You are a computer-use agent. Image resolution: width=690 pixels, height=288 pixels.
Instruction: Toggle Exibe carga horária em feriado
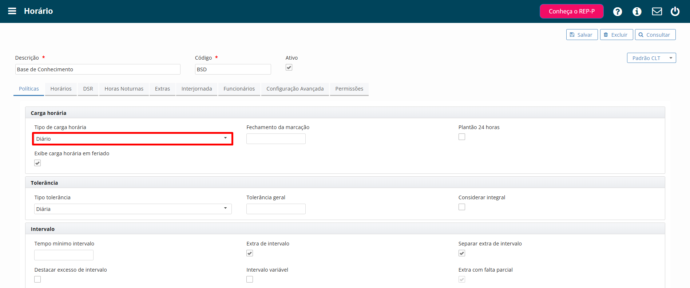37,163
